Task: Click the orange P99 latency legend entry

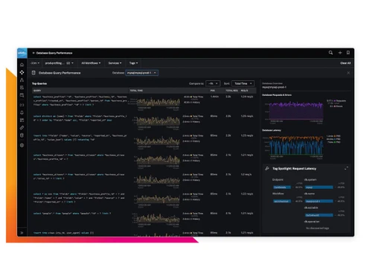Action: (333, 136)
